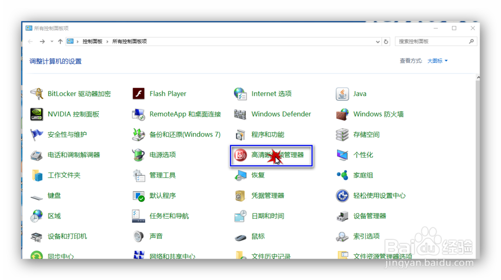The image size is (501, 280).
Task: Click the 安全性与维护 flag icon
Action: (37, 134)
